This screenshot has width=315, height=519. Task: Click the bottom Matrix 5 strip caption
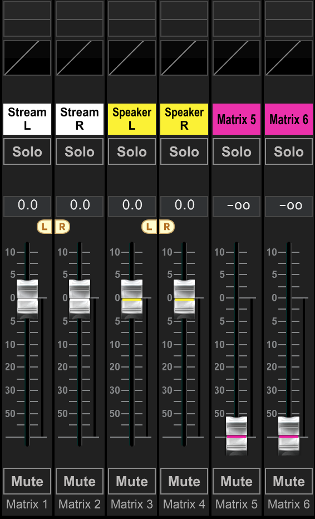coord(236,505)
